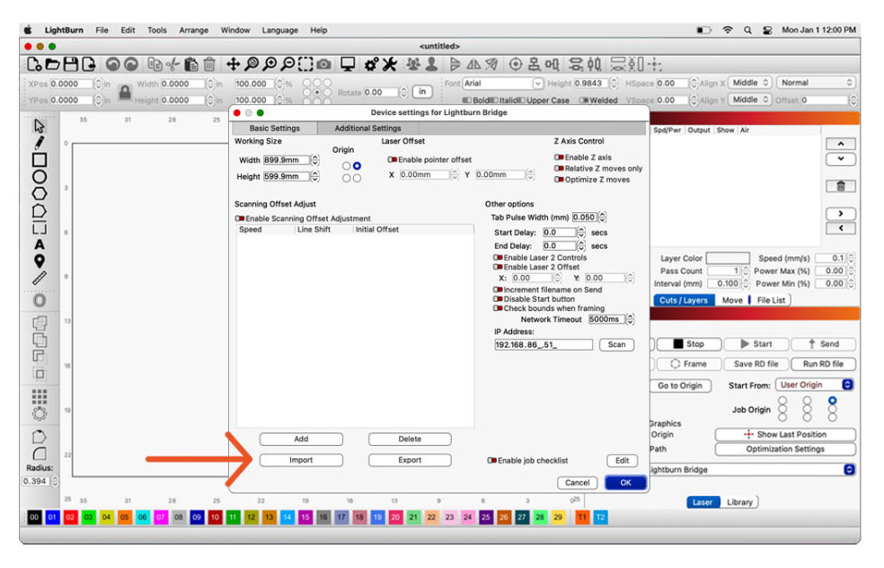Click the IP Address input field

click(544, 344)
